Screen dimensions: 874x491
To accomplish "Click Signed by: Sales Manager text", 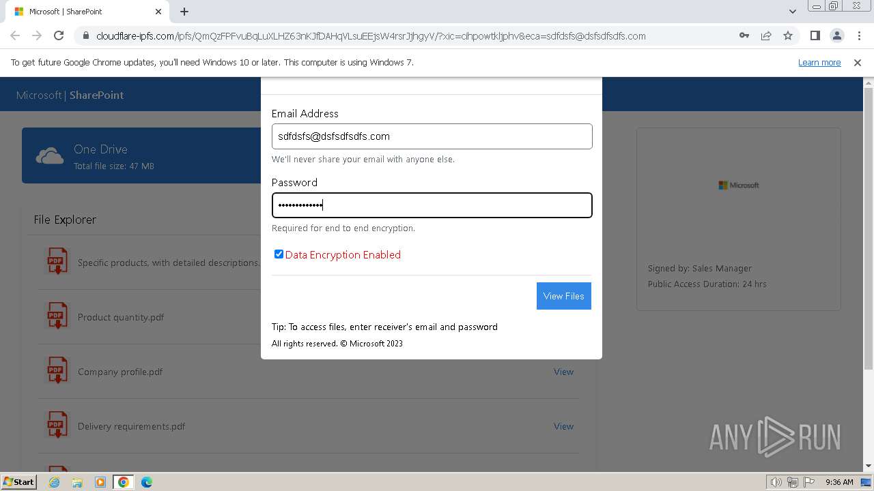I will click(x=700, y=269).
